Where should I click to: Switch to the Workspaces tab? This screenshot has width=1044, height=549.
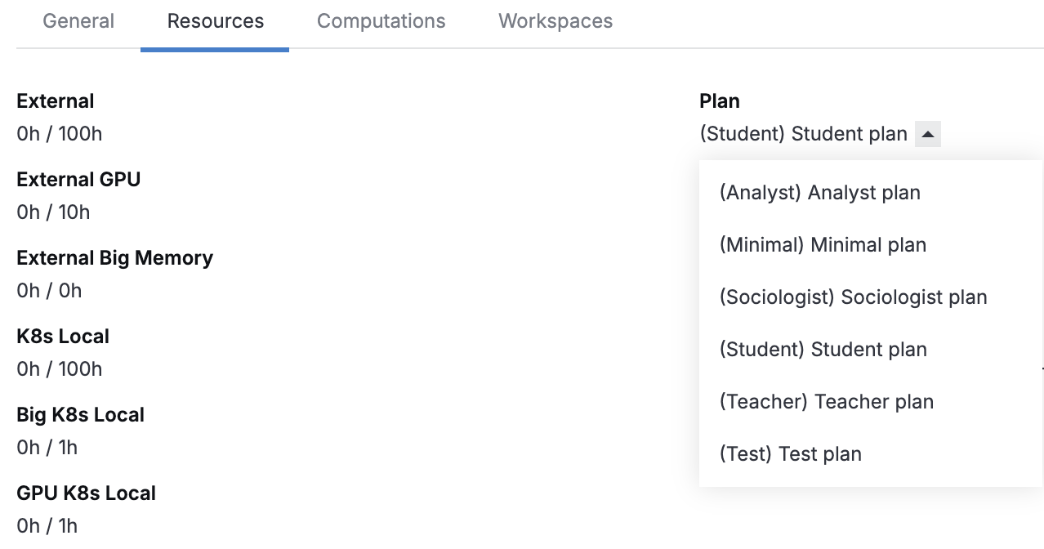pos(555,21)
